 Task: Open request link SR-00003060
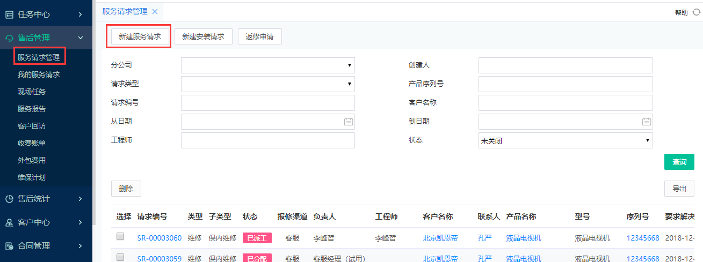[x=159, y=238]
